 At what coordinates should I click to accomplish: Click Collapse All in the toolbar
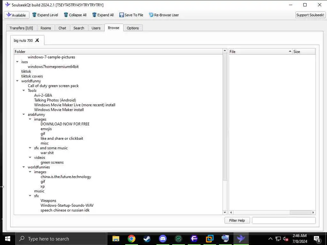coord(75,15)
